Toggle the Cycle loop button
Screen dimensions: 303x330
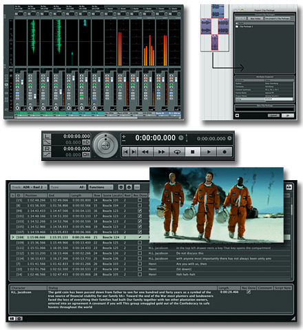[x=177, y=152]
